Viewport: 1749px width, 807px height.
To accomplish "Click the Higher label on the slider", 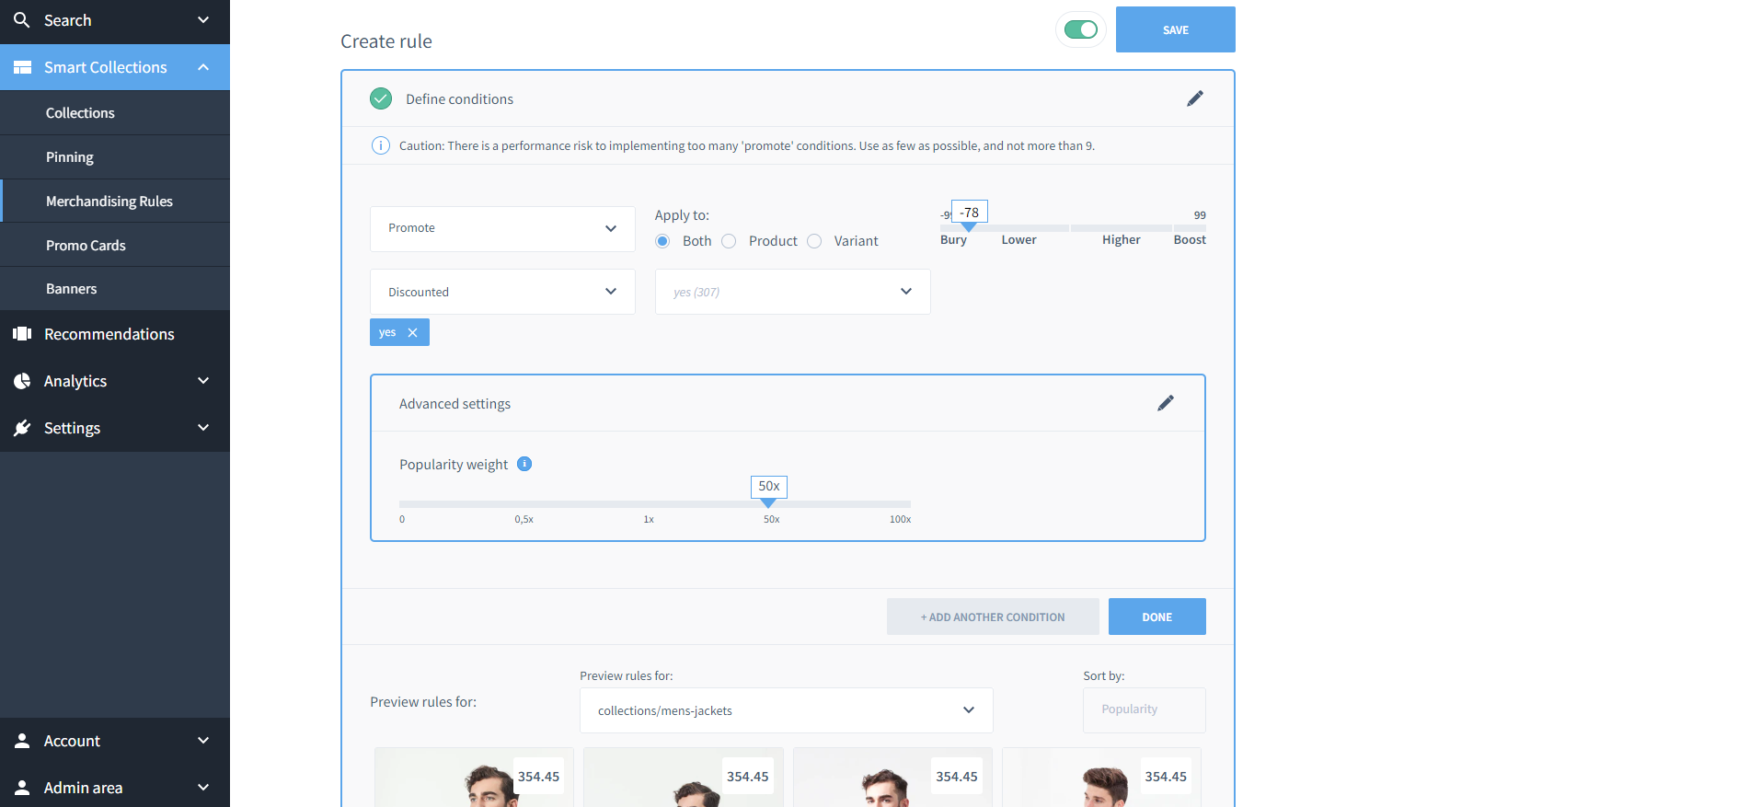I will 1121,239.
